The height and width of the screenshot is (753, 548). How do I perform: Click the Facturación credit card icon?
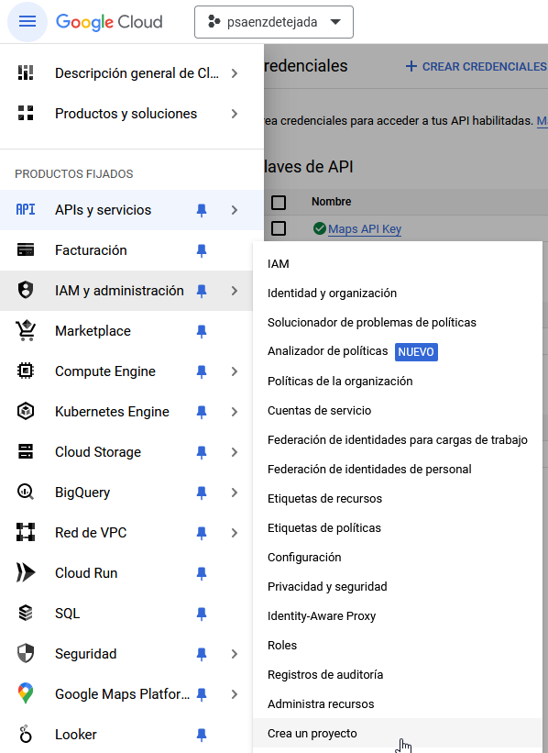(26, 250)
